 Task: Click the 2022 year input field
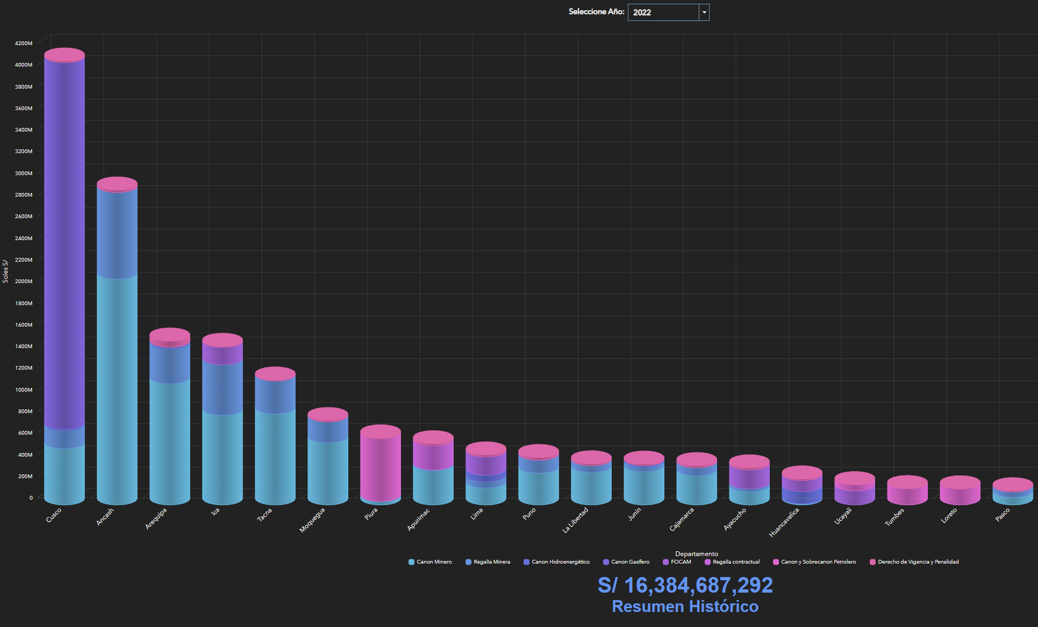(x=664, y=12)
